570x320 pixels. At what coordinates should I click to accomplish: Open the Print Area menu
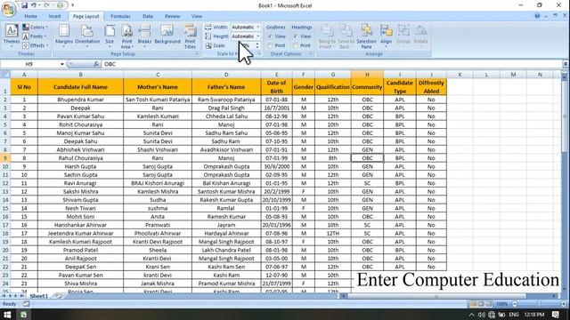coord(126,36)
